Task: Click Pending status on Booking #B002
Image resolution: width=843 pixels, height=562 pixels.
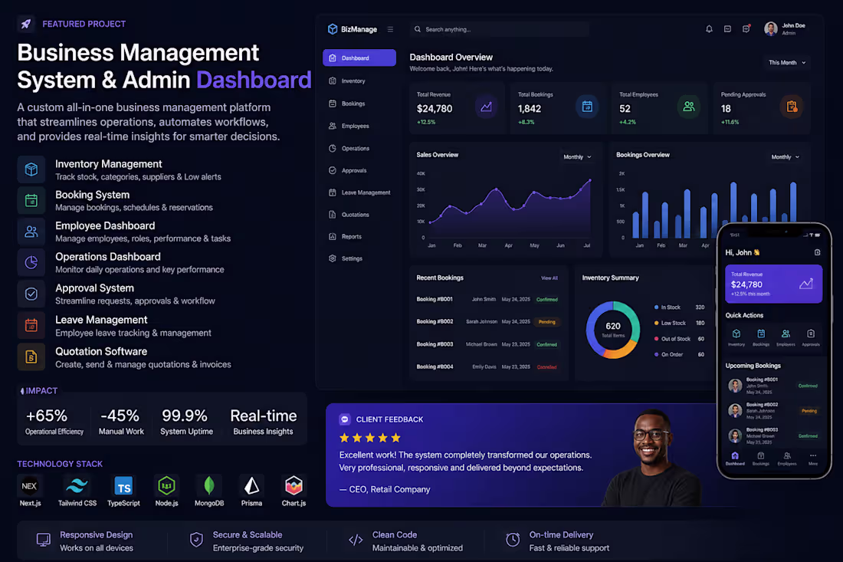Action: tap(546, 321)
